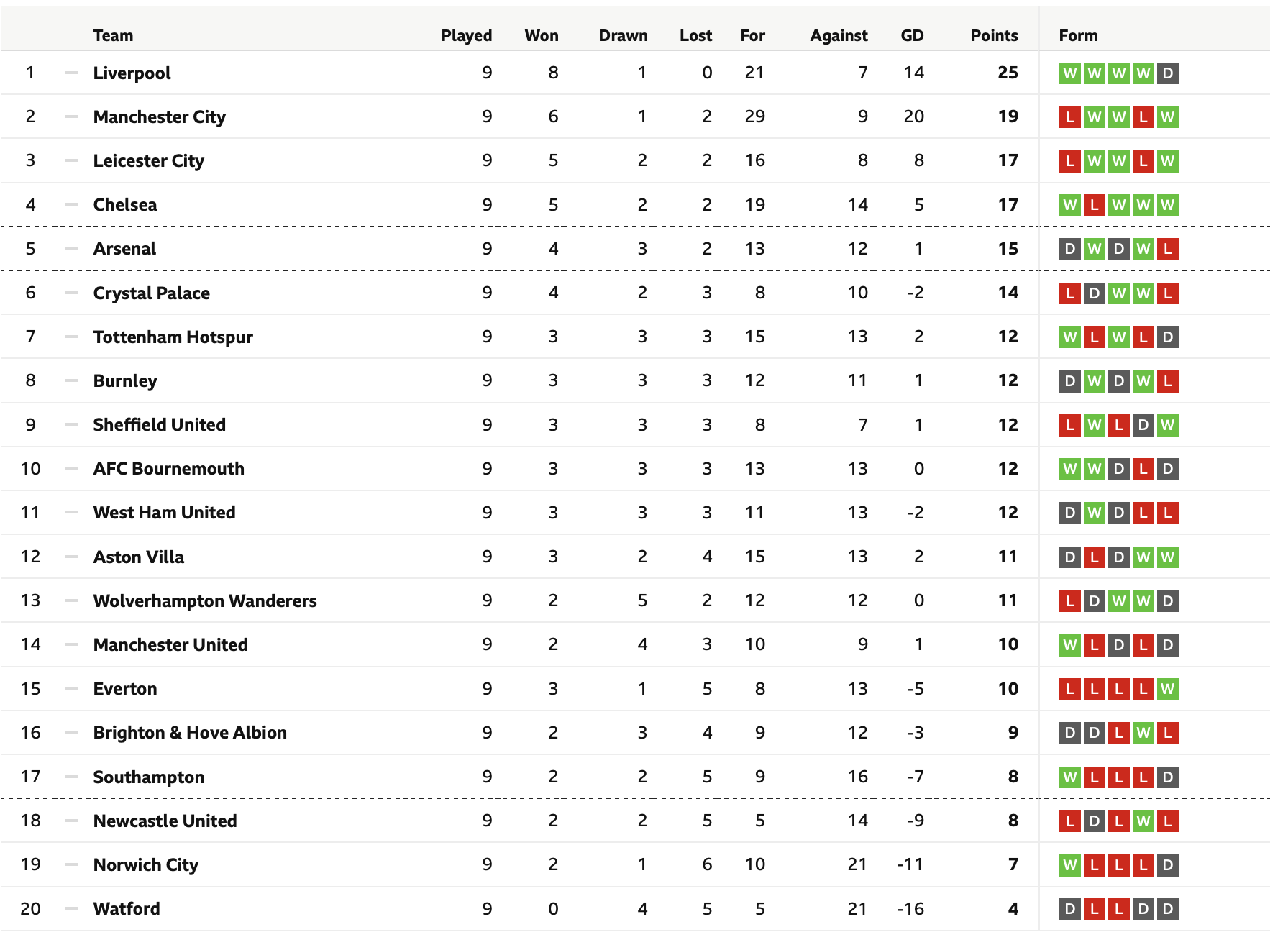Open the Manchester United team link
Screen dimensions: 1283x932
coord(170,645)
